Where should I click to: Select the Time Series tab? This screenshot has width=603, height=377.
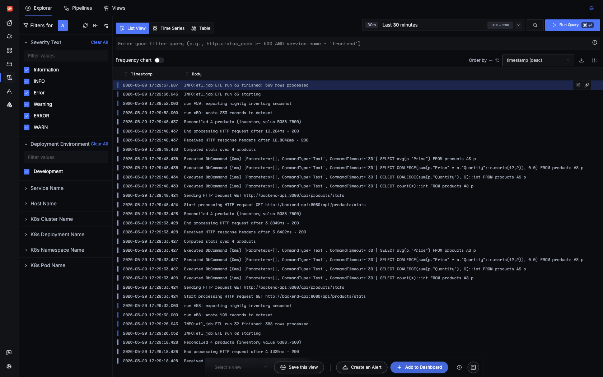click(x=168, y=28)
